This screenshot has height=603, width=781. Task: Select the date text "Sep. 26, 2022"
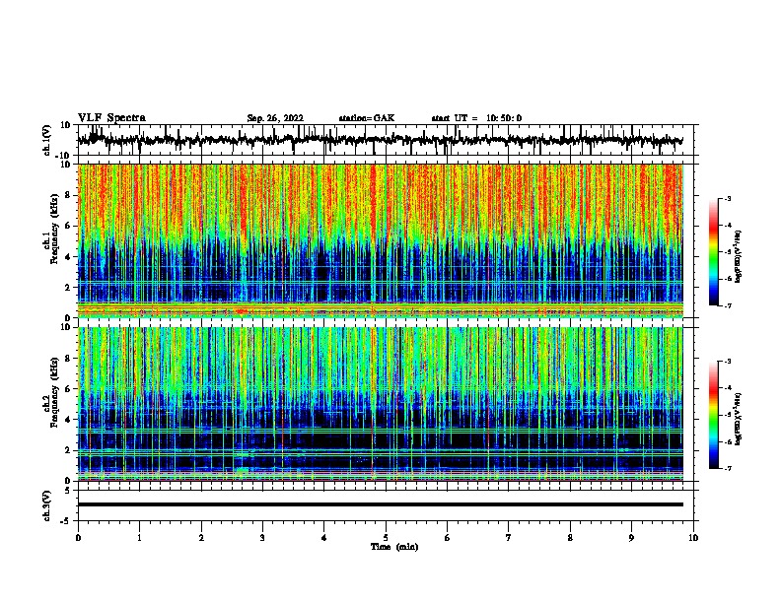275,118
